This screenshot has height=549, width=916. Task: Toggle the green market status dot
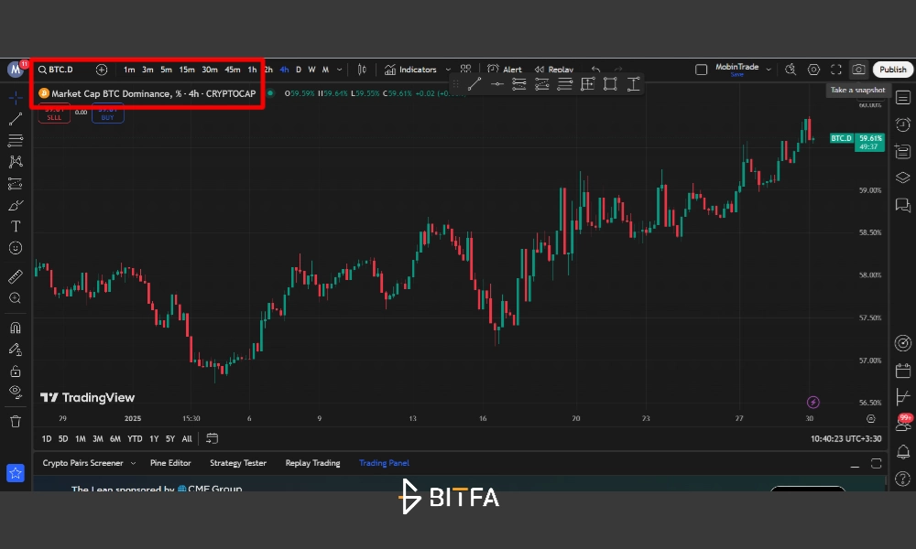tap(270, 93)
